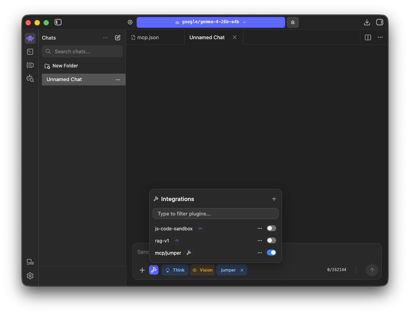
Task: Switch to the Developer console icon
Action: coord(30,51)
